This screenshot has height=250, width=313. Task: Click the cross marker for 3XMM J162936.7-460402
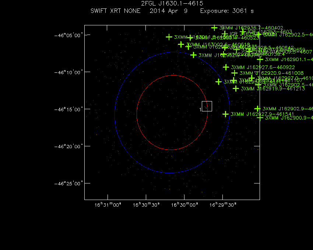[214, 28]
